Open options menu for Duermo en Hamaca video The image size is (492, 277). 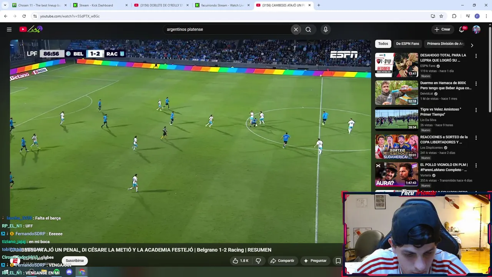[476, 84]
